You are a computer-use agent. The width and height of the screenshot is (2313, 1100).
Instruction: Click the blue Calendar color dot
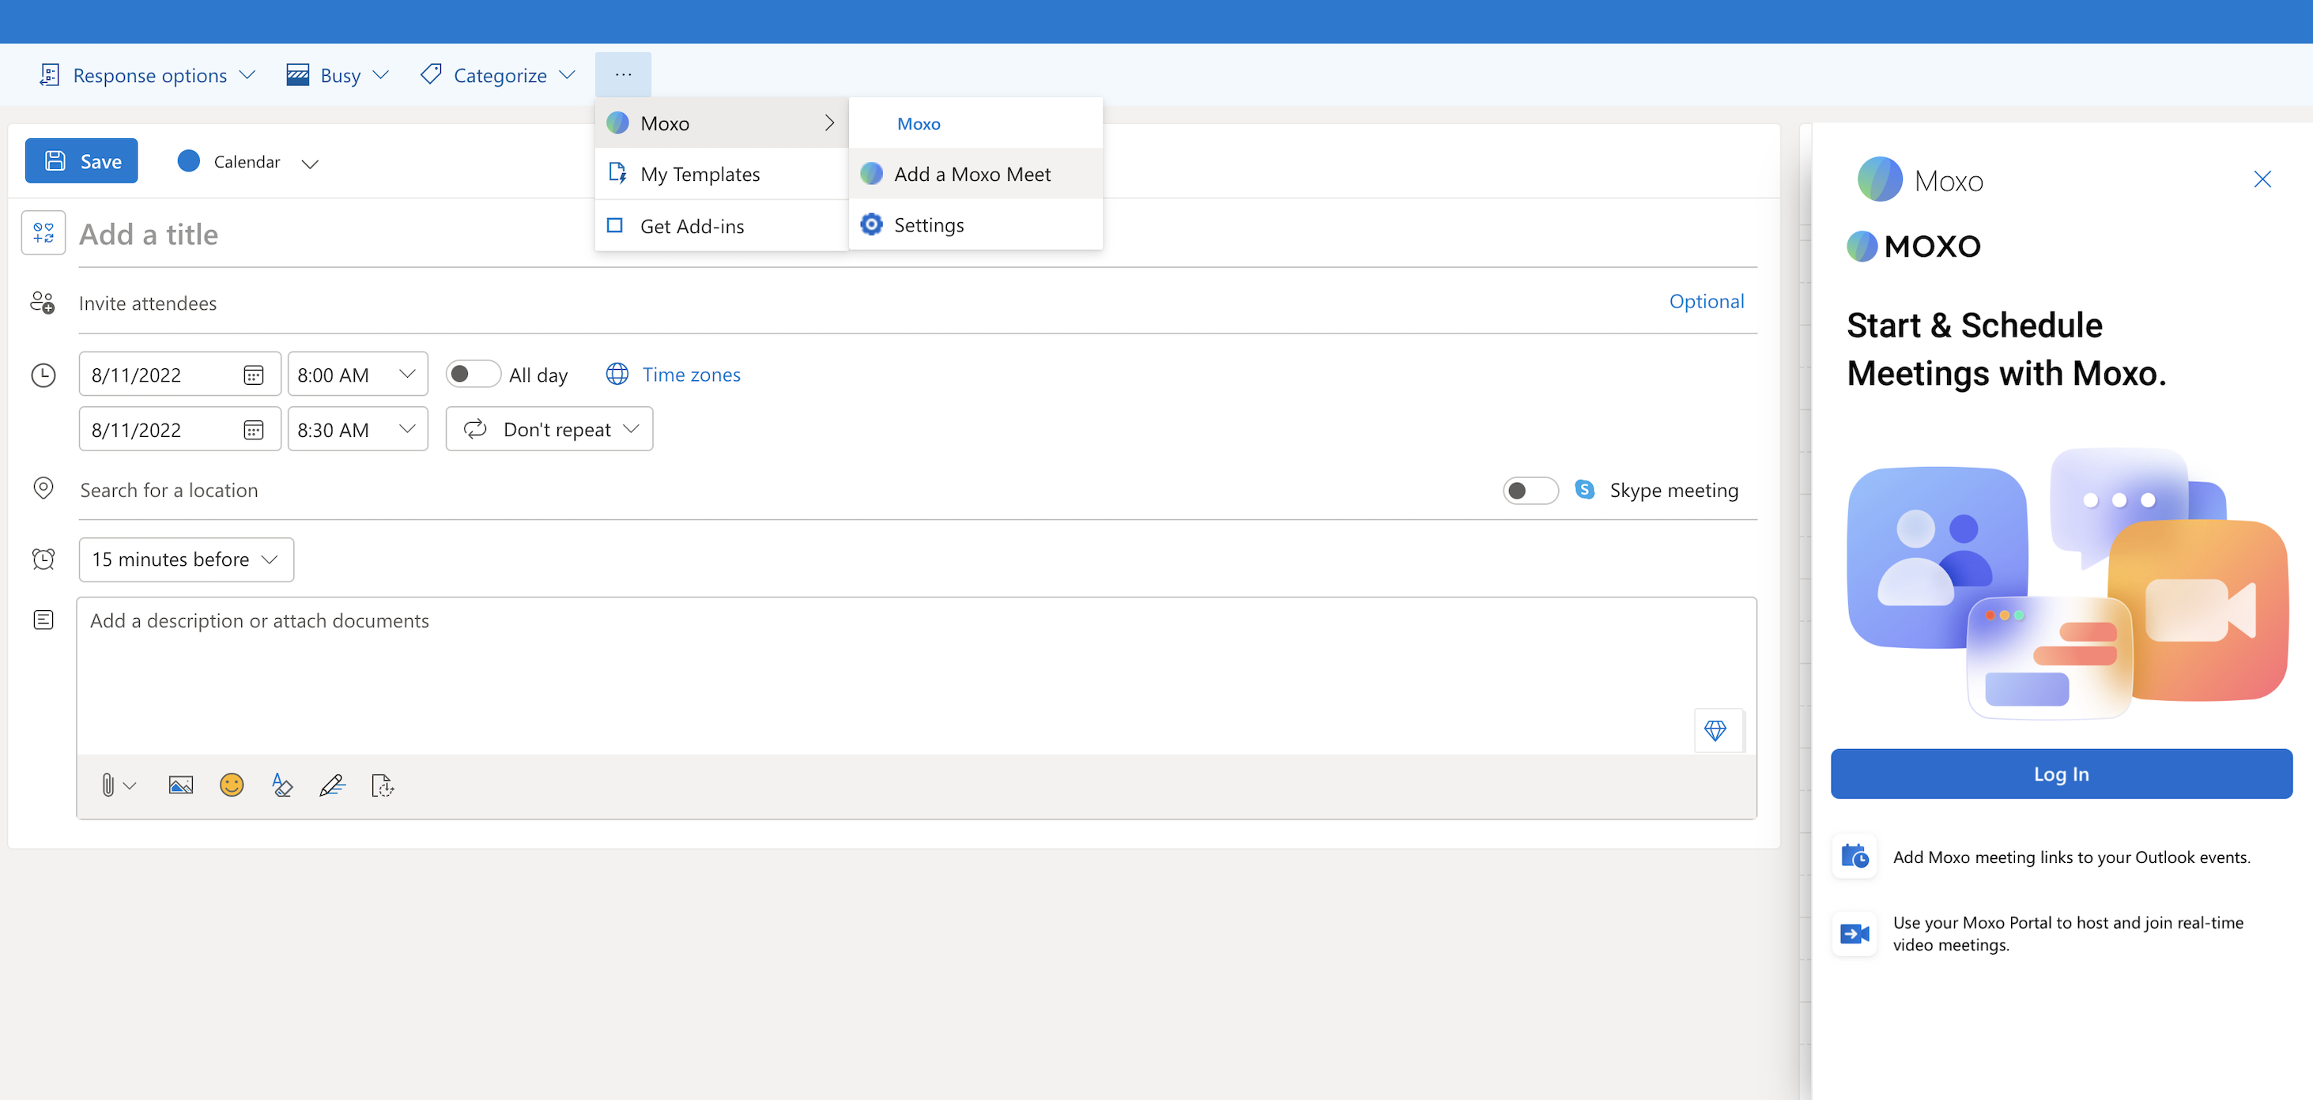click(x=189, y=160)
